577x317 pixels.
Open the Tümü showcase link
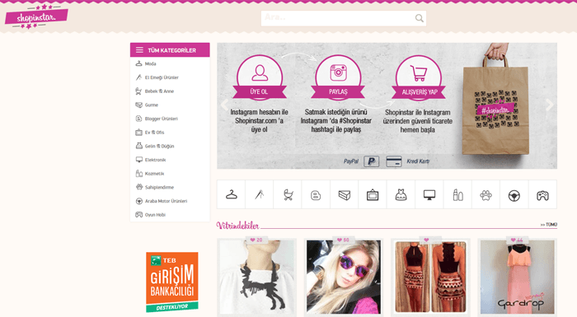point(549,224)
